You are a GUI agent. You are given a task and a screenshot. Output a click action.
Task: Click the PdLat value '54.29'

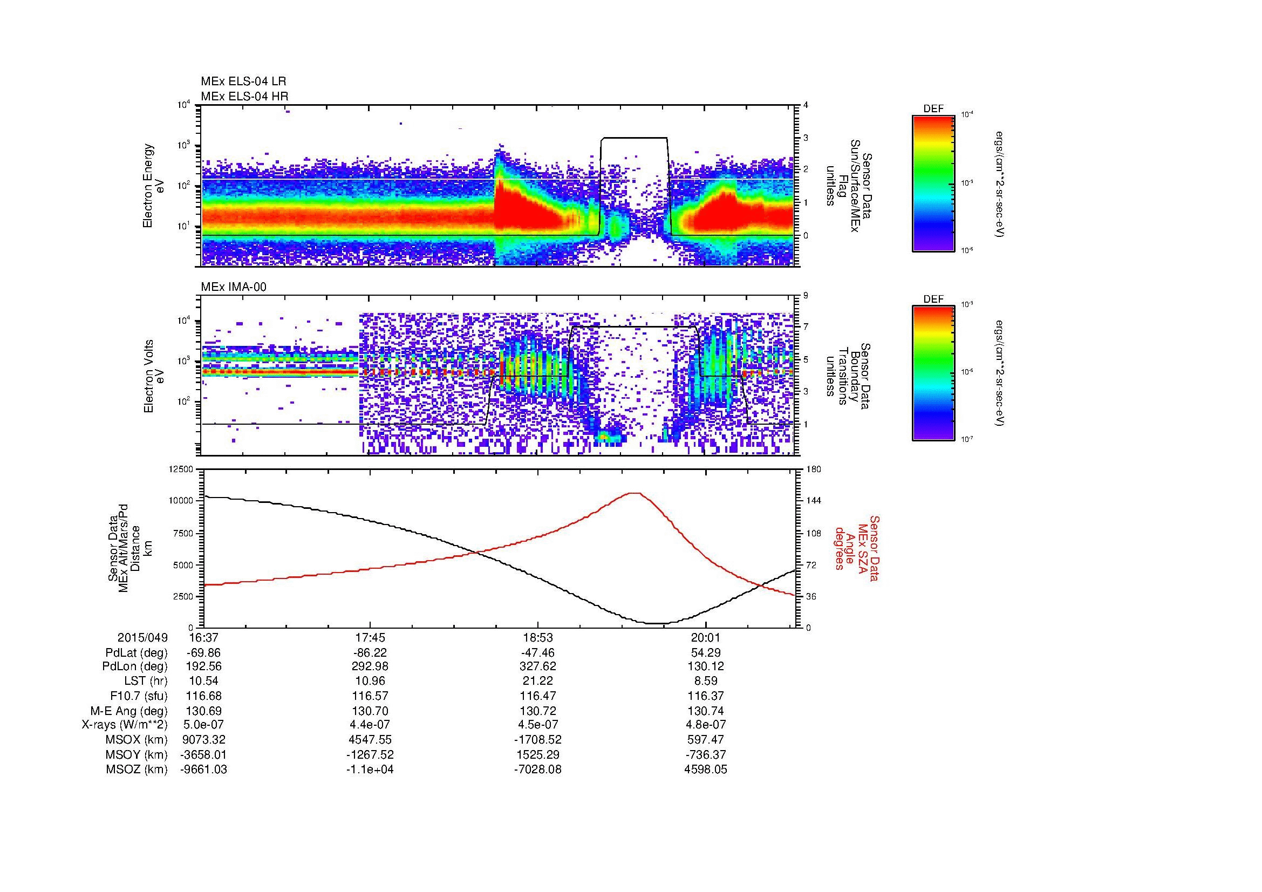[706, 653]
